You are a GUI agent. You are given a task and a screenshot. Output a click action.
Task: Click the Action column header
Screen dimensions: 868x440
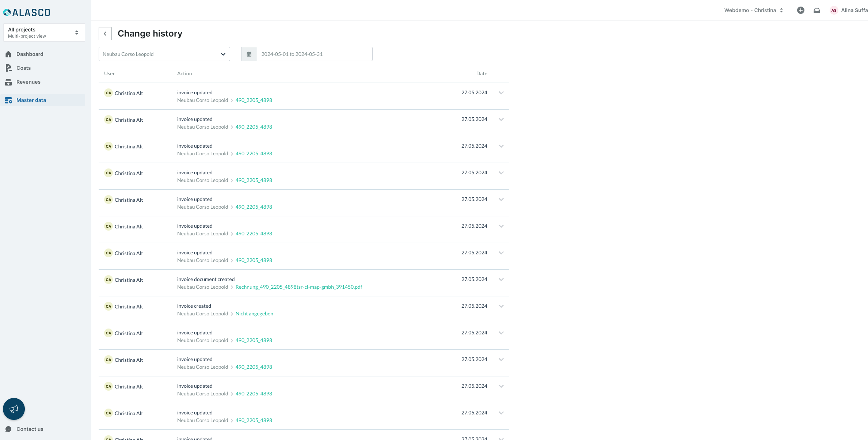point(184,73)
